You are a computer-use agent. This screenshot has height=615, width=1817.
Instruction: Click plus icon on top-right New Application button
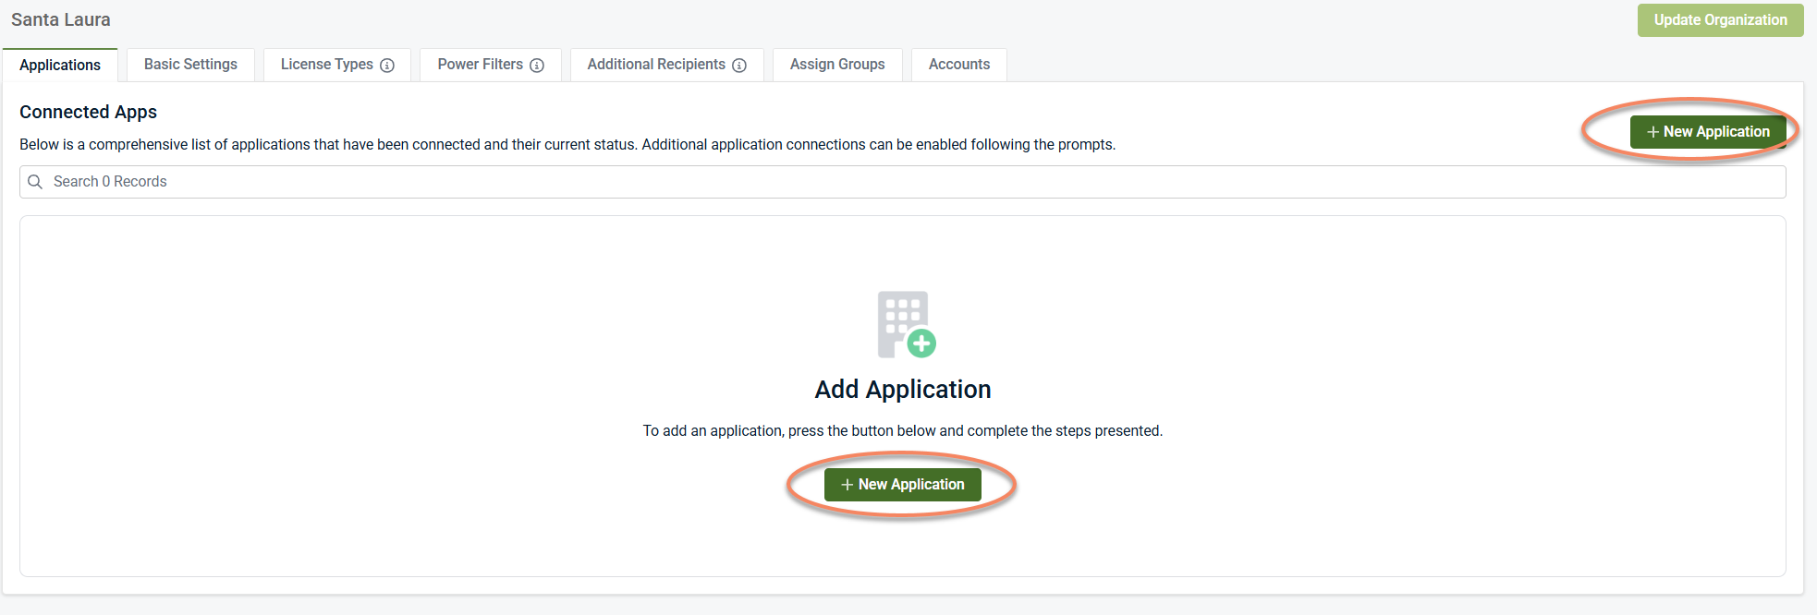point(1652,132)
